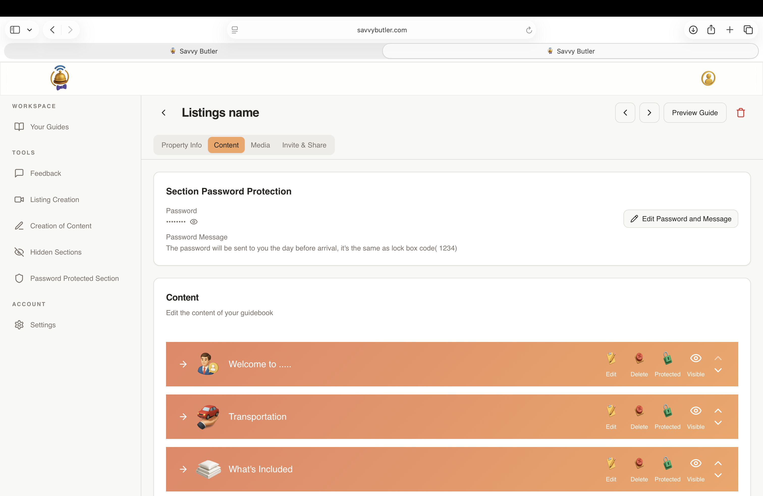
Task: Toggle Visible eye on Welcome section
Action: [695, 358]
